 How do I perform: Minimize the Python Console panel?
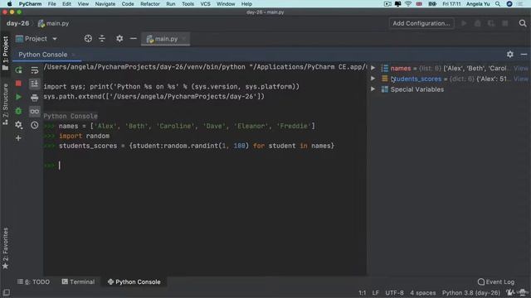click(x=524, y=55)
